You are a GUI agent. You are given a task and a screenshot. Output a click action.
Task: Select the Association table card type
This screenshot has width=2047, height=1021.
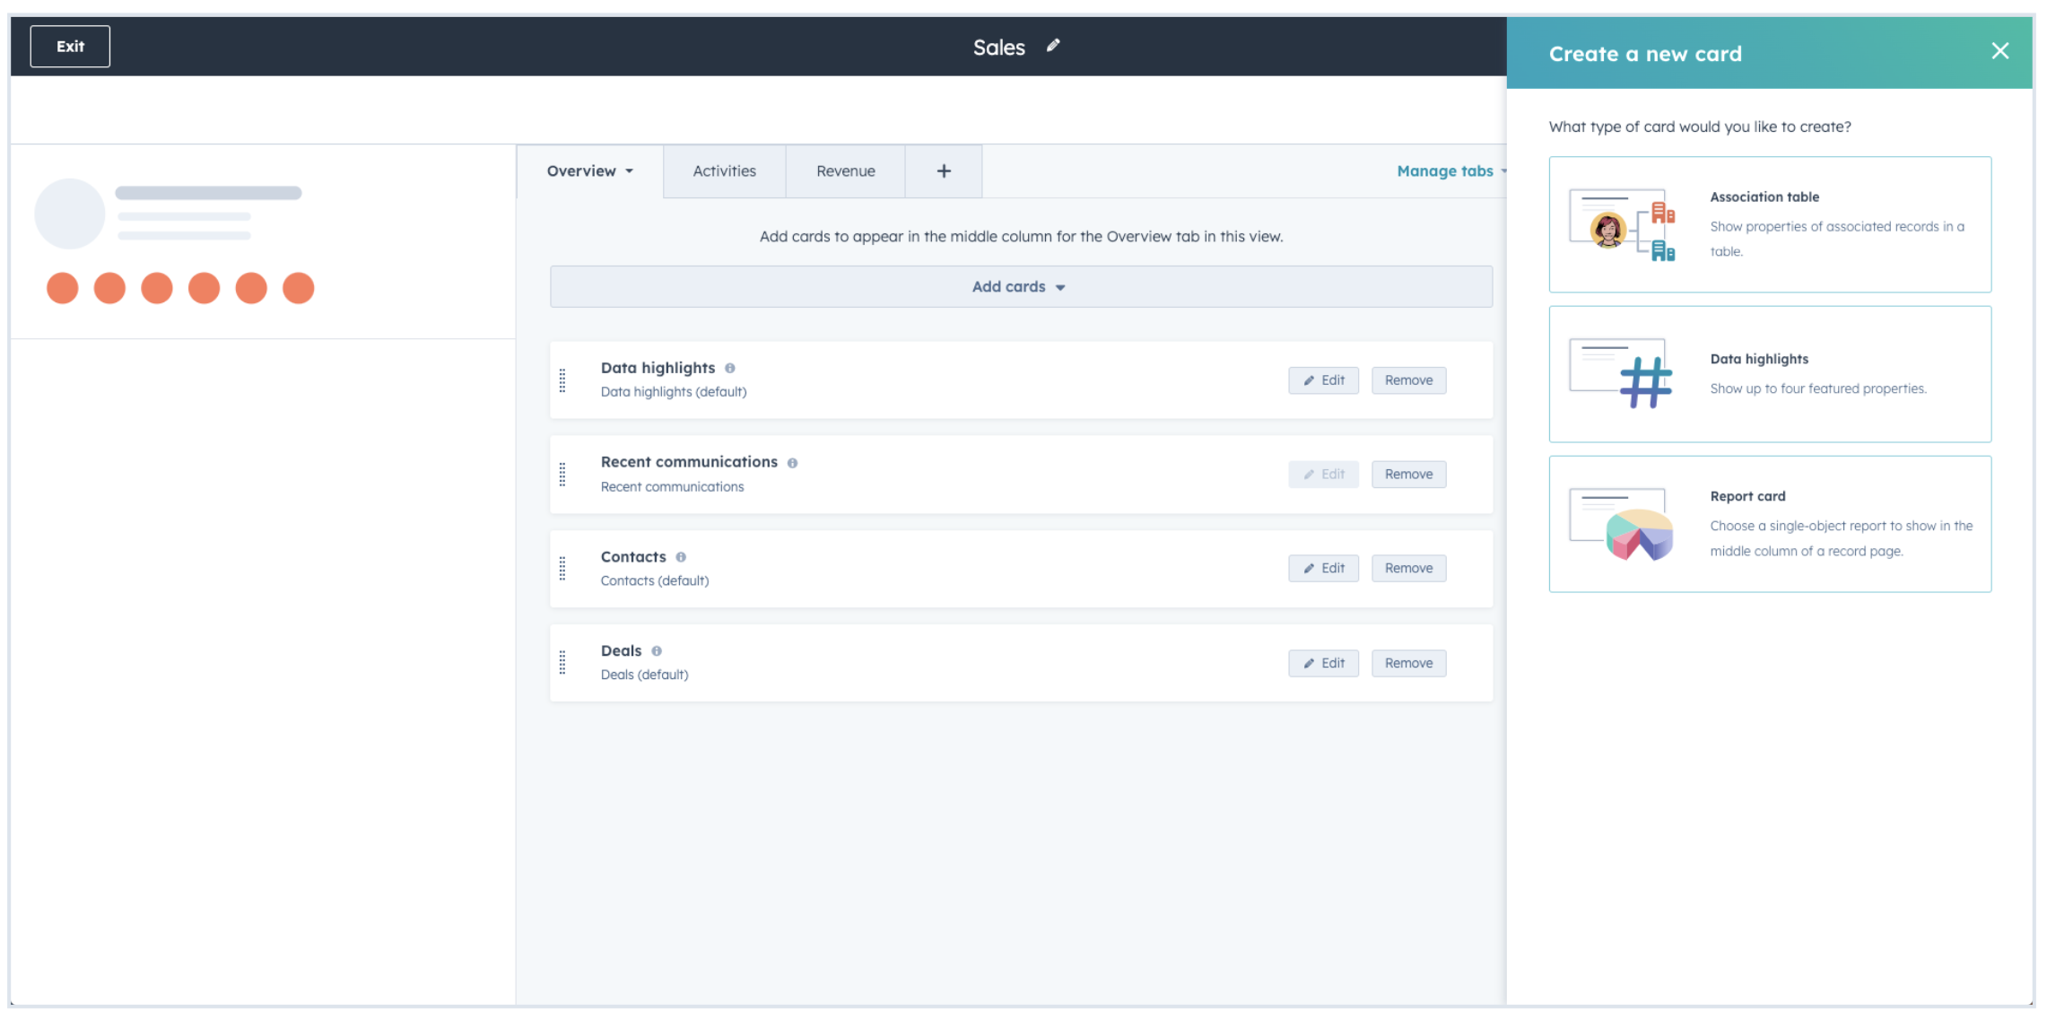coord(1770,224)
